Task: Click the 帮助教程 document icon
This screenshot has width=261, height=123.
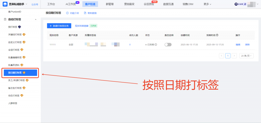Action: 85,13
